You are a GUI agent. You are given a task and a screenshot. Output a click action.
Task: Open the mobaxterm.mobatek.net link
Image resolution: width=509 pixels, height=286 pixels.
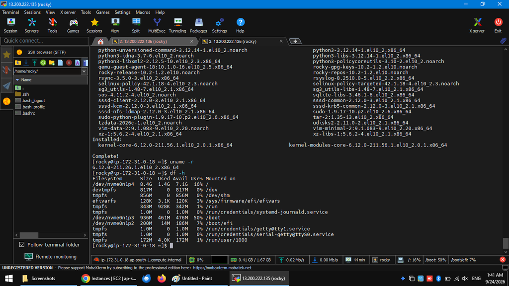coord(222,268)
